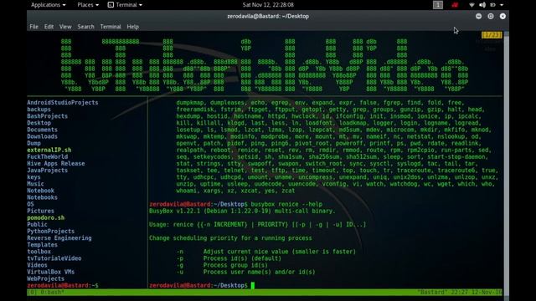Click the Dump directory entry
This screenshot has width=536, height=301.
[x=33, y=143]
